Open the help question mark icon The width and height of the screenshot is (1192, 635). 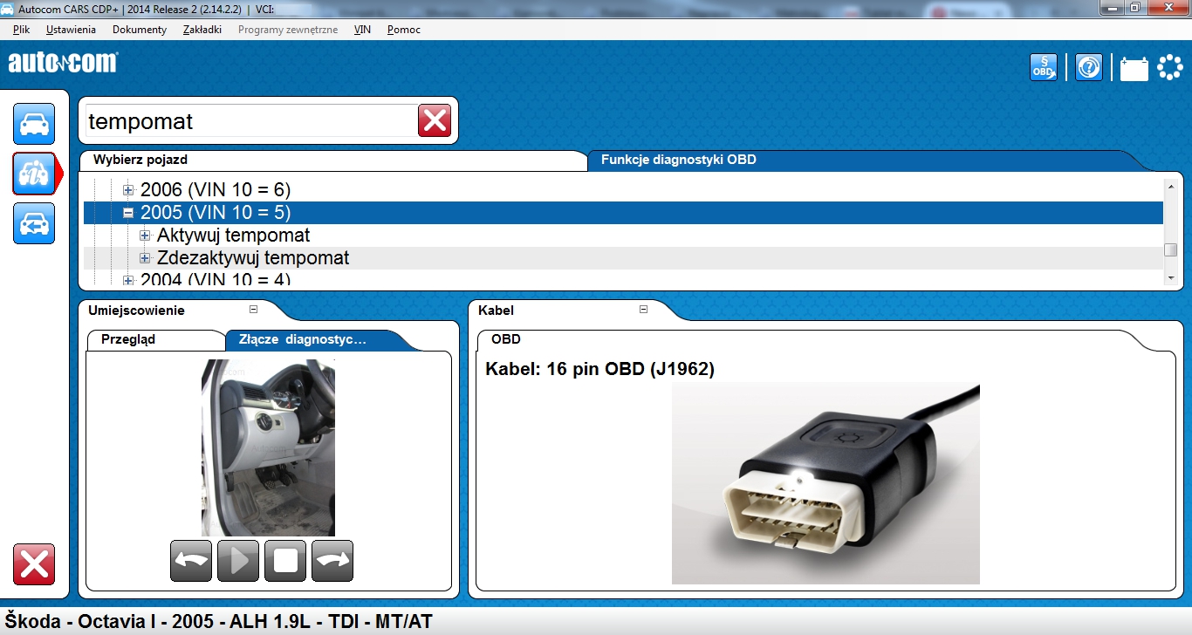pos(1089,67)
